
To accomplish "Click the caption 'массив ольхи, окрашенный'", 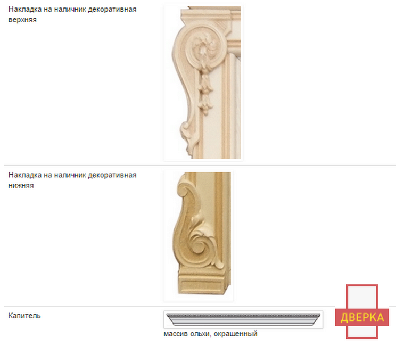I will coord(210,334).
